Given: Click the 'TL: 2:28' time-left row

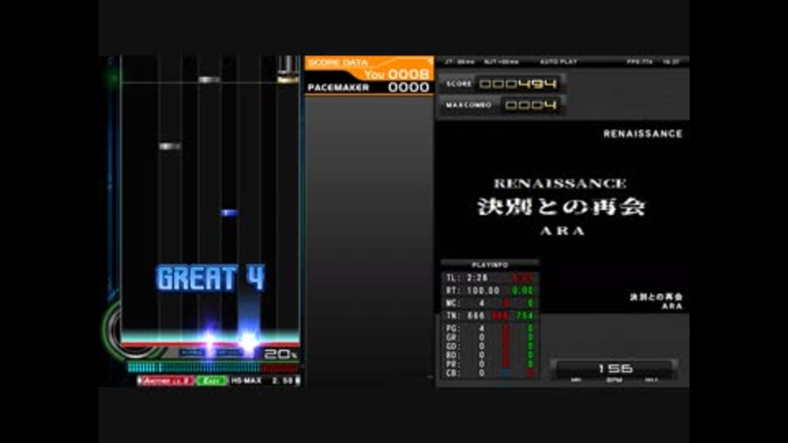Looking at the screenshot, I should coord(490,278).
